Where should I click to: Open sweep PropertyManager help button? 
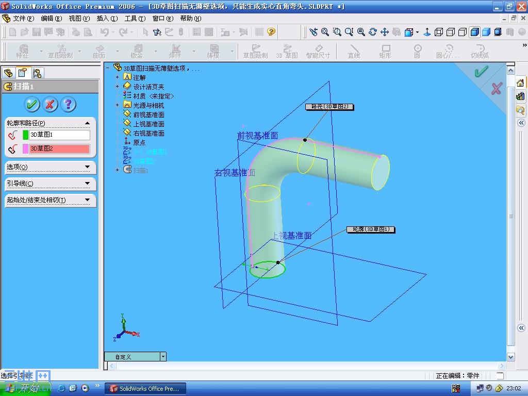coord(68,104)
